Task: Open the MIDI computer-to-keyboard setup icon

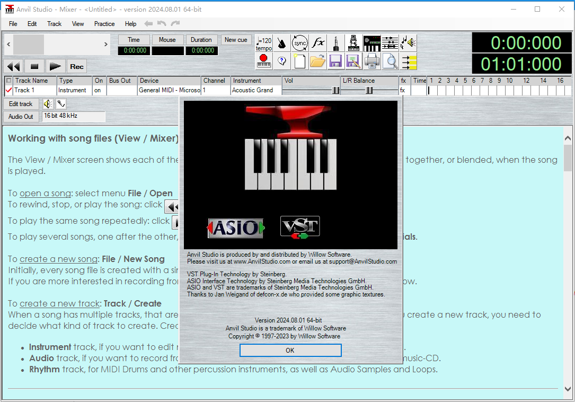Action: [x=353, y=43]
